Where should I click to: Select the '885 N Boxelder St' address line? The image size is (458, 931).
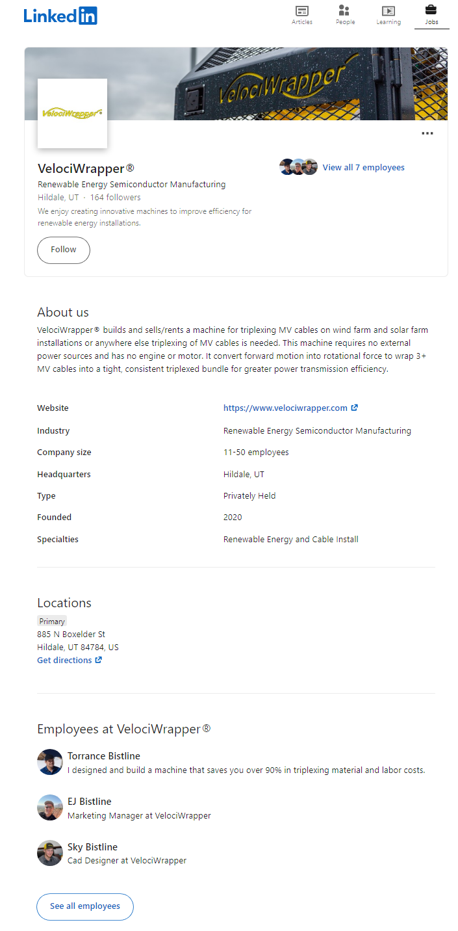[71, 635]
